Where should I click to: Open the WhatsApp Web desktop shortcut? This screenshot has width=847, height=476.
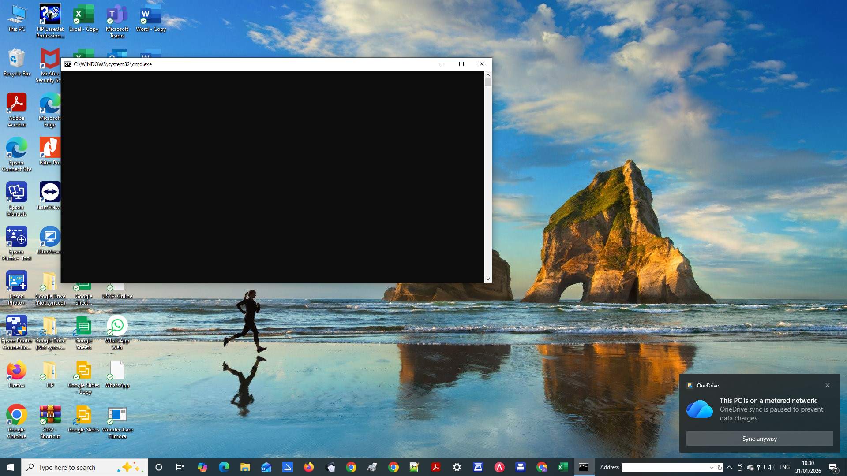(117, 326)
